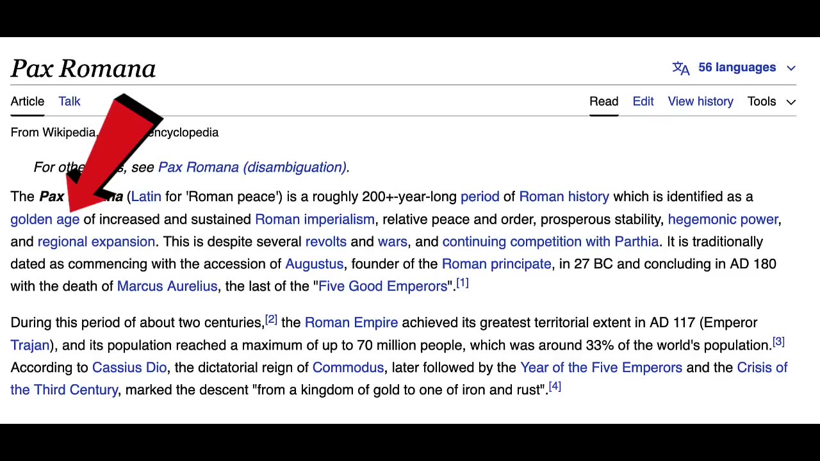This screenshot has width=820, height=461.
Task: Jump to citation footnote [4]
Action: click(x=555, y=386)
